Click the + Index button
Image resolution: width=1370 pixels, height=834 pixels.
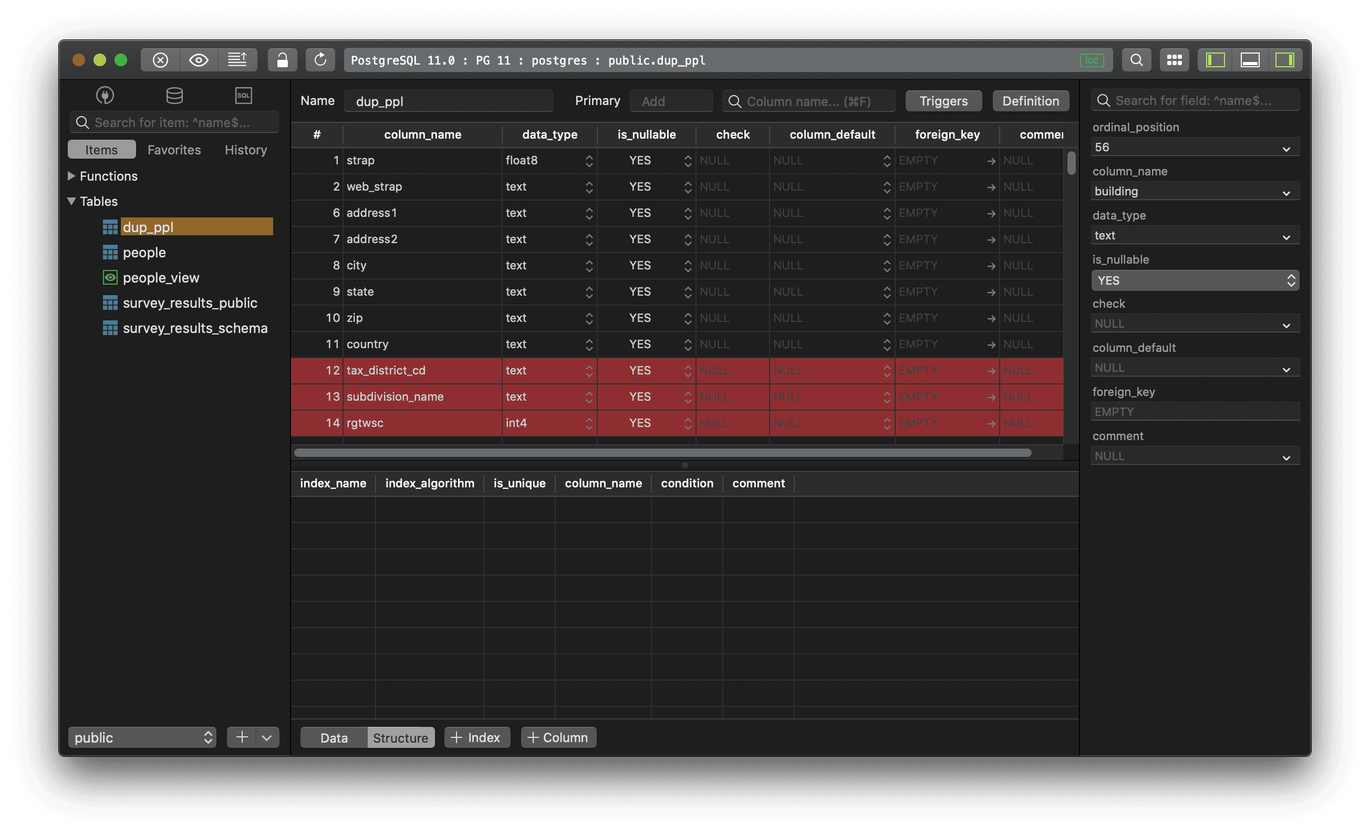pyautogui.click(x=476, y=737)
